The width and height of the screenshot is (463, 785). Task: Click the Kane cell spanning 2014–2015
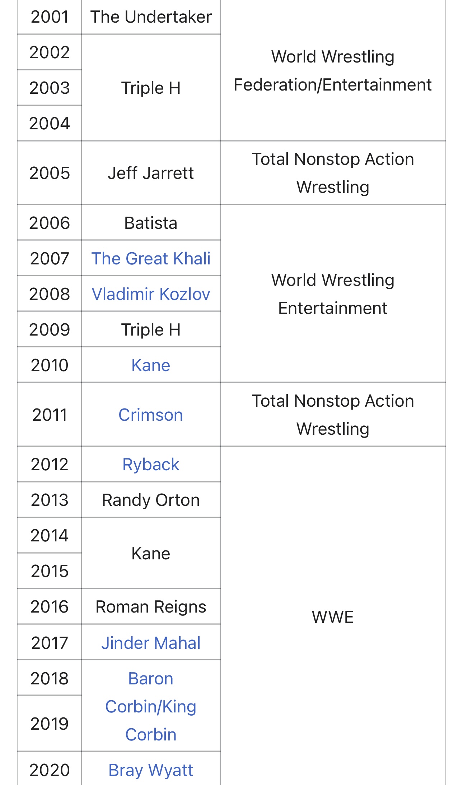coord(151,553)
